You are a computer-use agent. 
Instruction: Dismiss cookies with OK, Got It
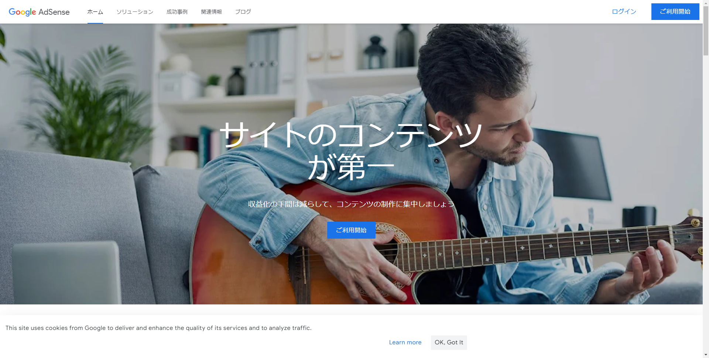pos(449,342)
